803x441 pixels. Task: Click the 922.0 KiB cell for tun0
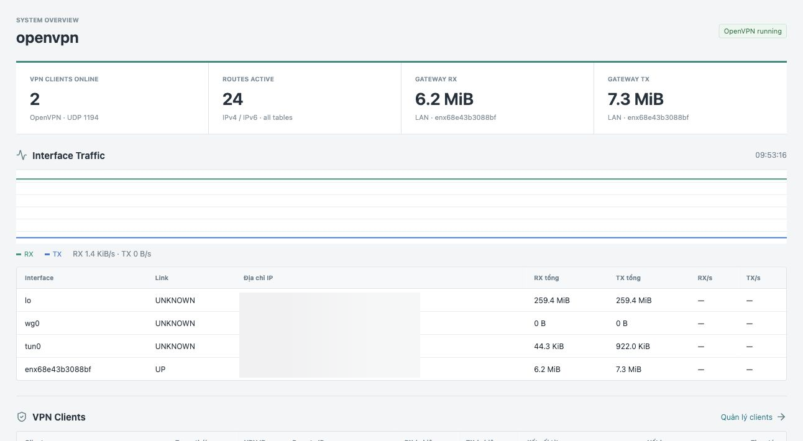coord(633,347)
